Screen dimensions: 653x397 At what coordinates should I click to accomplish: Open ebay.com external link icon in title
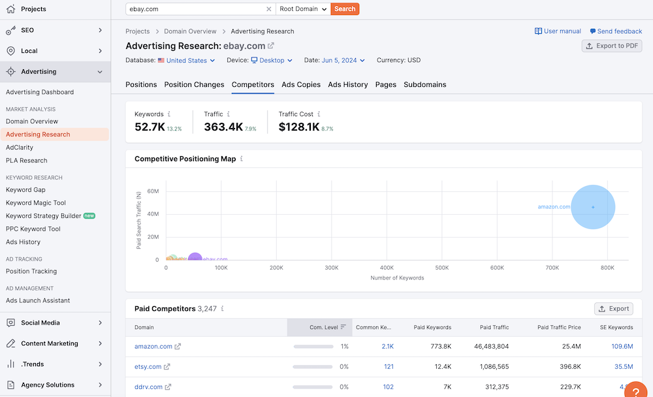pyautogui.click(x=271, y=46)
